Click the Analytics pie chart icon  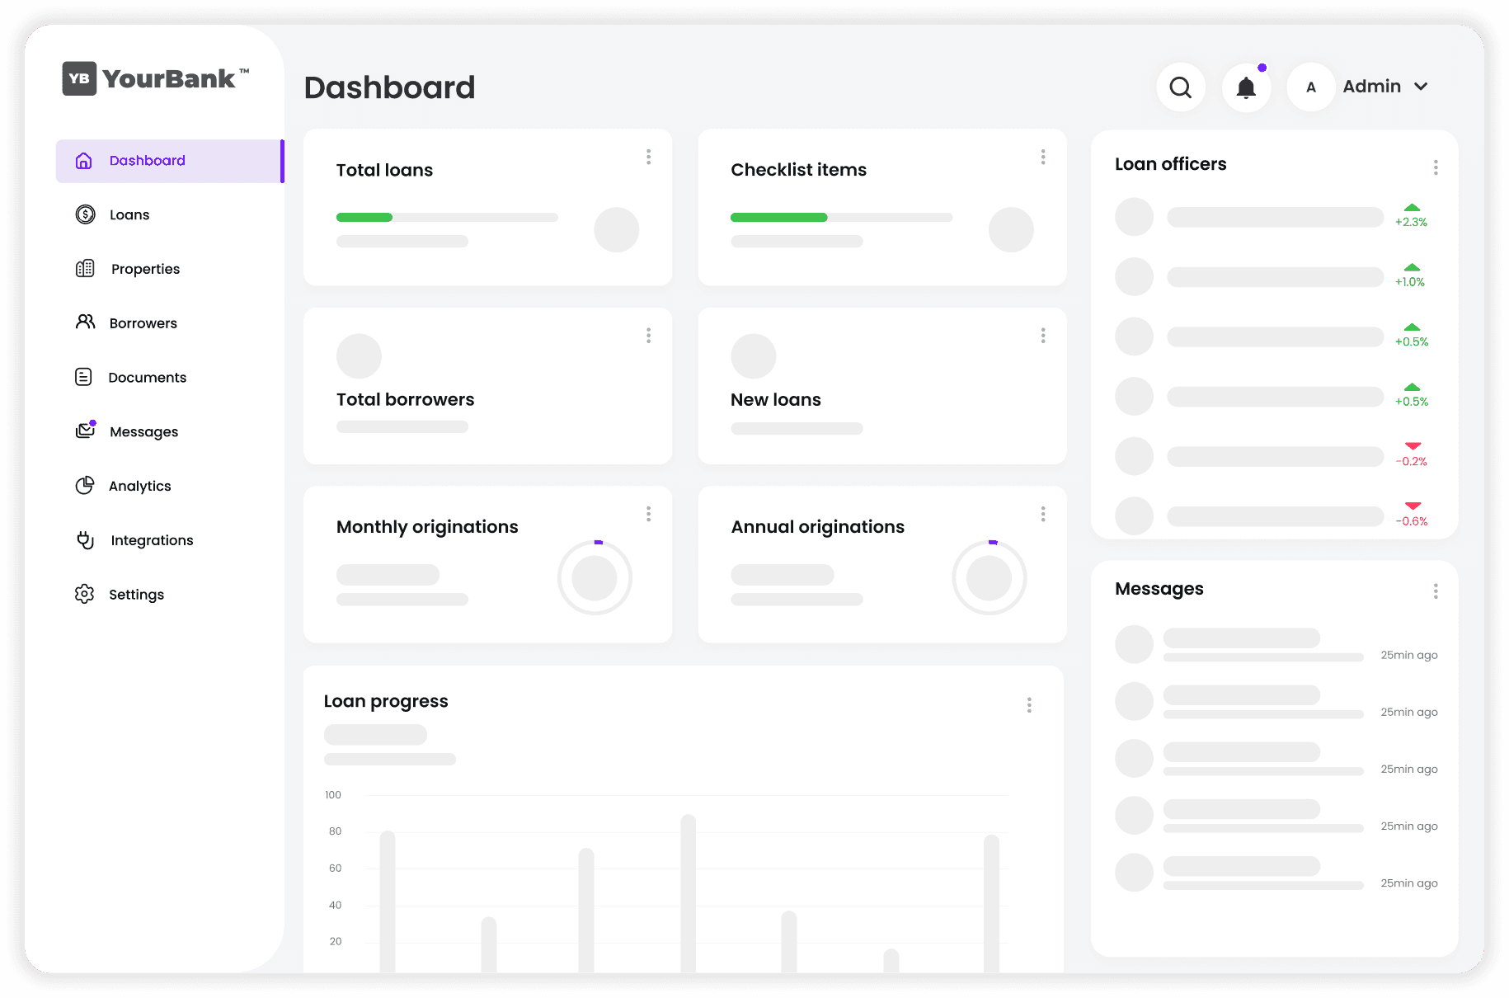coord(85,486)
